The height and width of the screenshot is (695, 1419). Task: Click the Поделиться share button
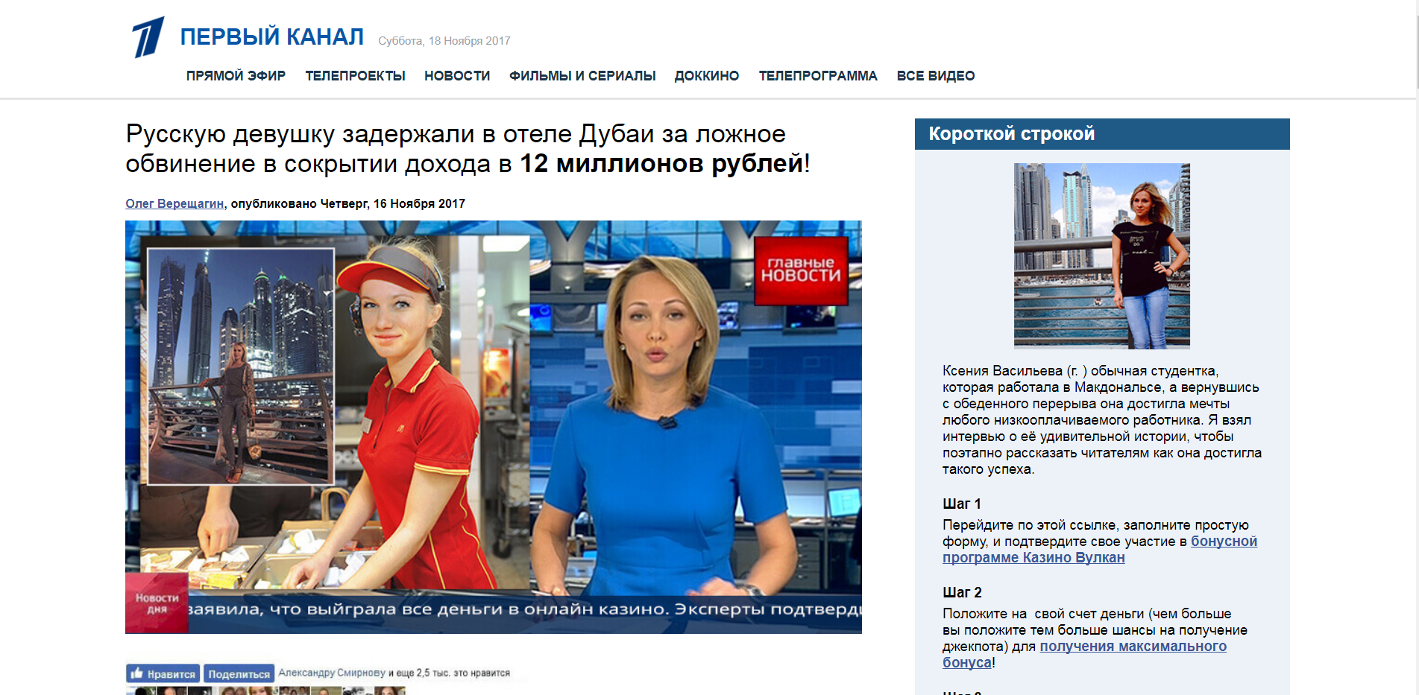239,673
